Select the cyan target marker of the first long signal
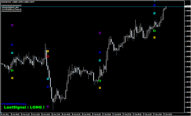This screenshot has height=116, width=191. click(x=12, y=53)
